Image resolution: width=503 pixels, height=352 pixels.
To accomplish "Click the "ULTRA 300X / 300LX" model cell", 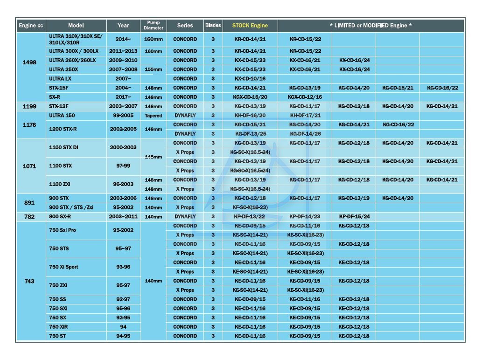I will click(76, 51).
